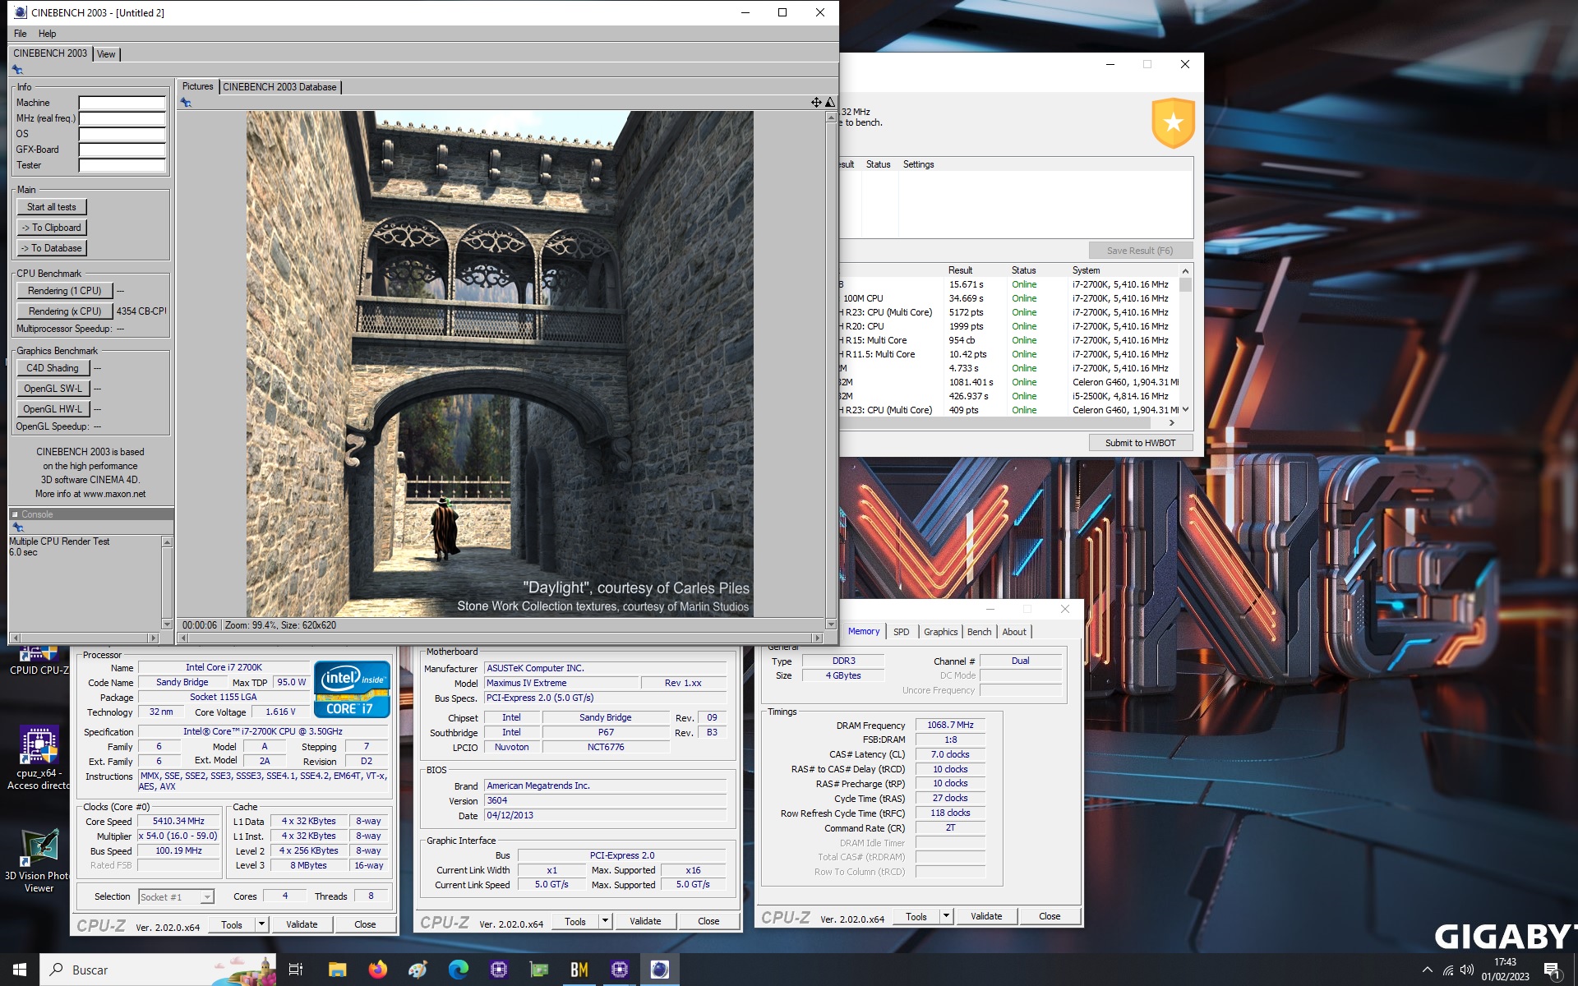
Task: Send results with To Database button
Action: click(x=52, y=248)
